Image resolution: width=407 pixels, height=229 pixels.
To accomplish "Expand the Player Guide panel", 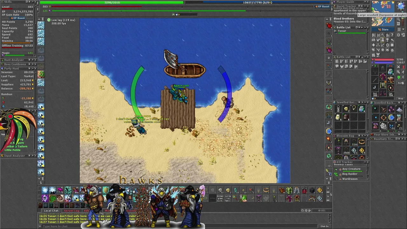I will point(365,2).
